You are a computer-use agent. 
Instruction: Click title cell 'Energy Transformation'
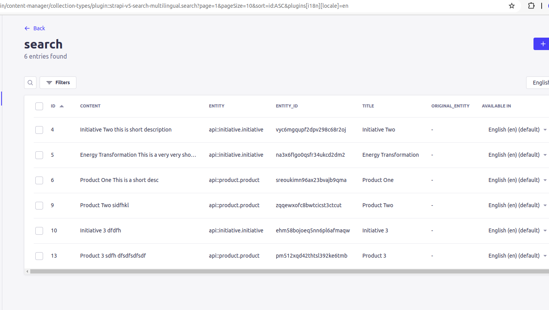pos(391,155)
